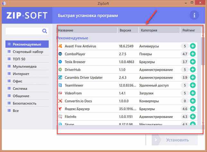Open Безопасность category
Screen dimensions: 207x152
point(27,103)
